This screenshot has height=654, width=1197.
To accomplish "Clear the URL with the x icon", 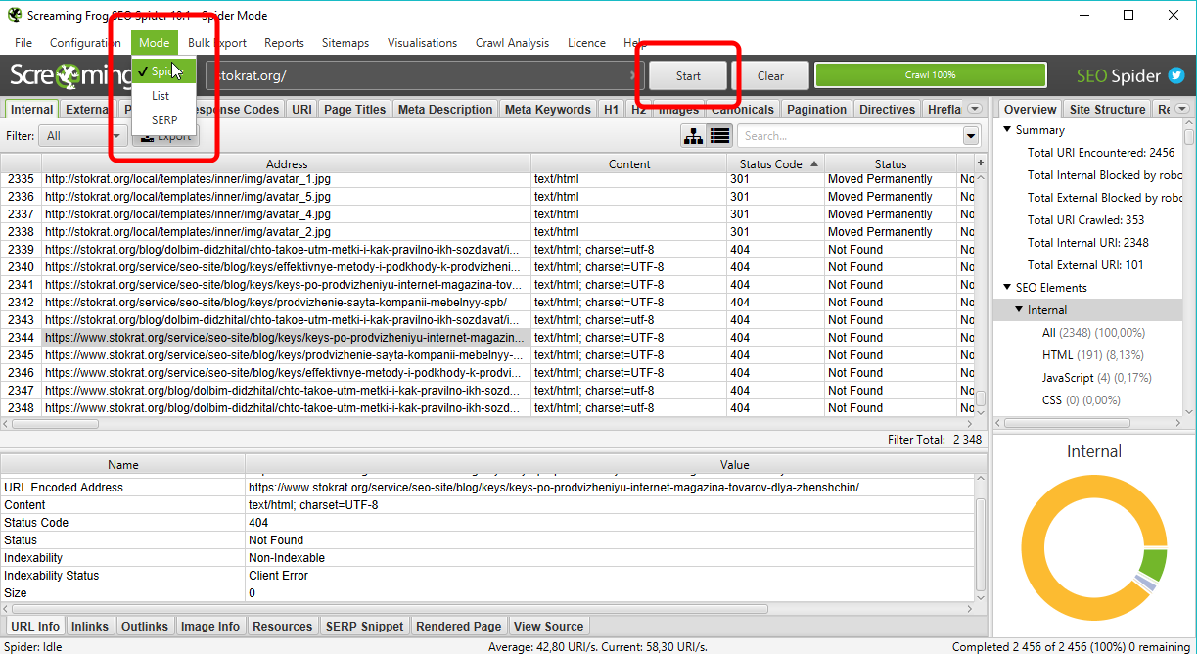I will click(631, 75).
